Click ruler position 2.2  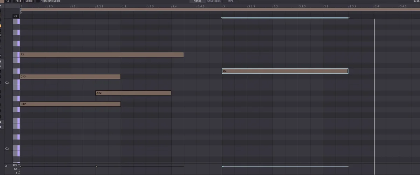click(x=275, y=6)
